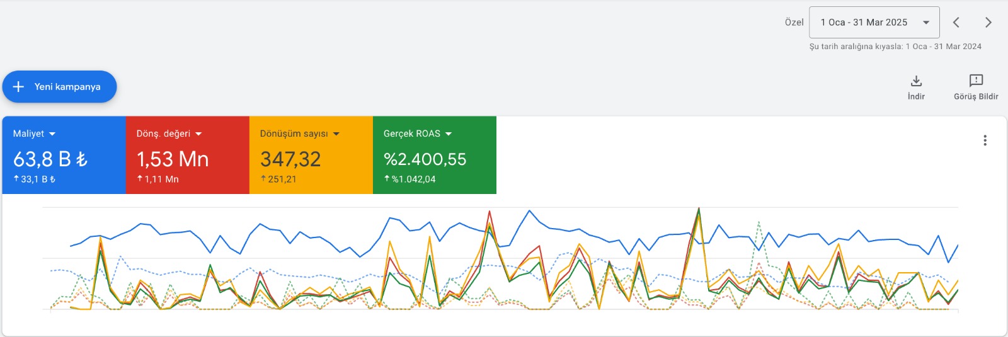Click the comparison period text for 2024
The image size is (1008, 337).
895,47
